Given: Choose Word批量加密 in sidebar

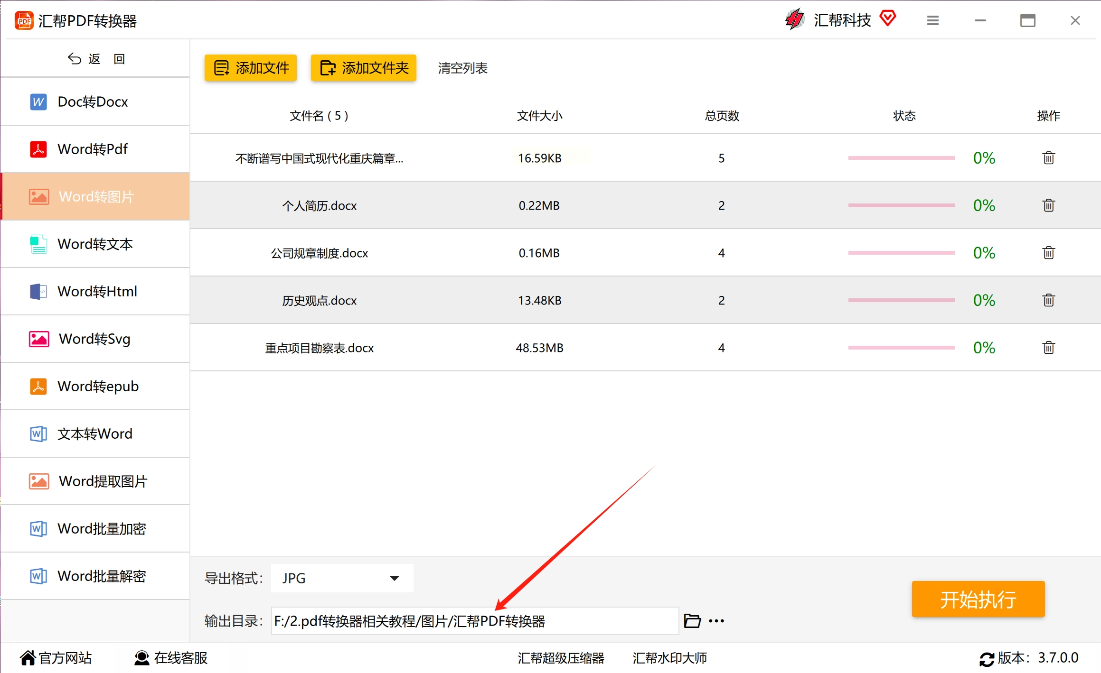Looking at the screenshot, I should [x=101, y=528].
